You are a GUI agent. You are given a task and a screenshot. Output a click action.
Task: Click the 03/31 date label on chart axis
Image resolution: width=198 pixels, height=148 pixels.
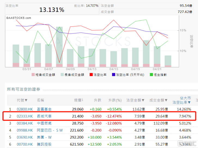point(27,69)
